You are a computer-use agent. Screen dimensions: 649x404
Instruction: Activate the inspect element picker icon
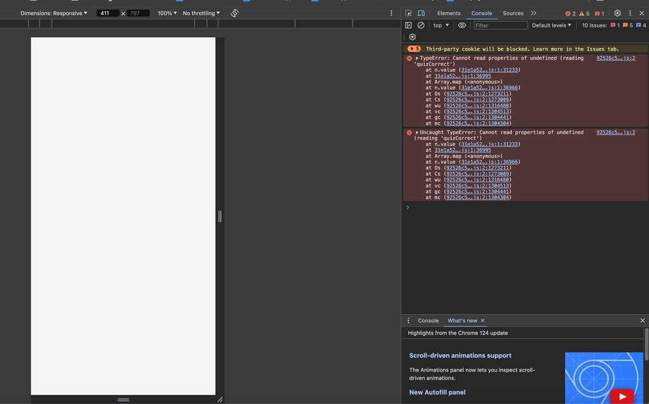point(409,13)
